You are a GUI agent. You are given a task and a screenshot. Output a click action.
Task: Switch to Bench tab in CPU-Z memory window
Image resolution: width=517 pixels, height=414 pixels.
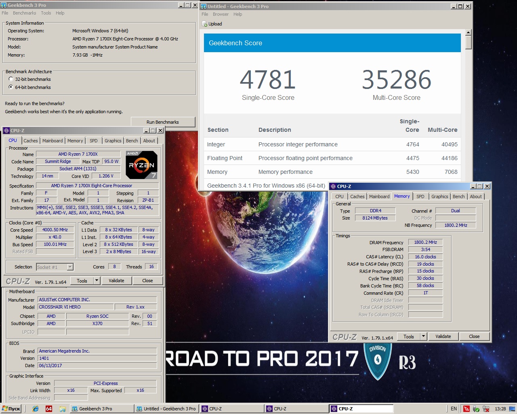coord(458,196)
